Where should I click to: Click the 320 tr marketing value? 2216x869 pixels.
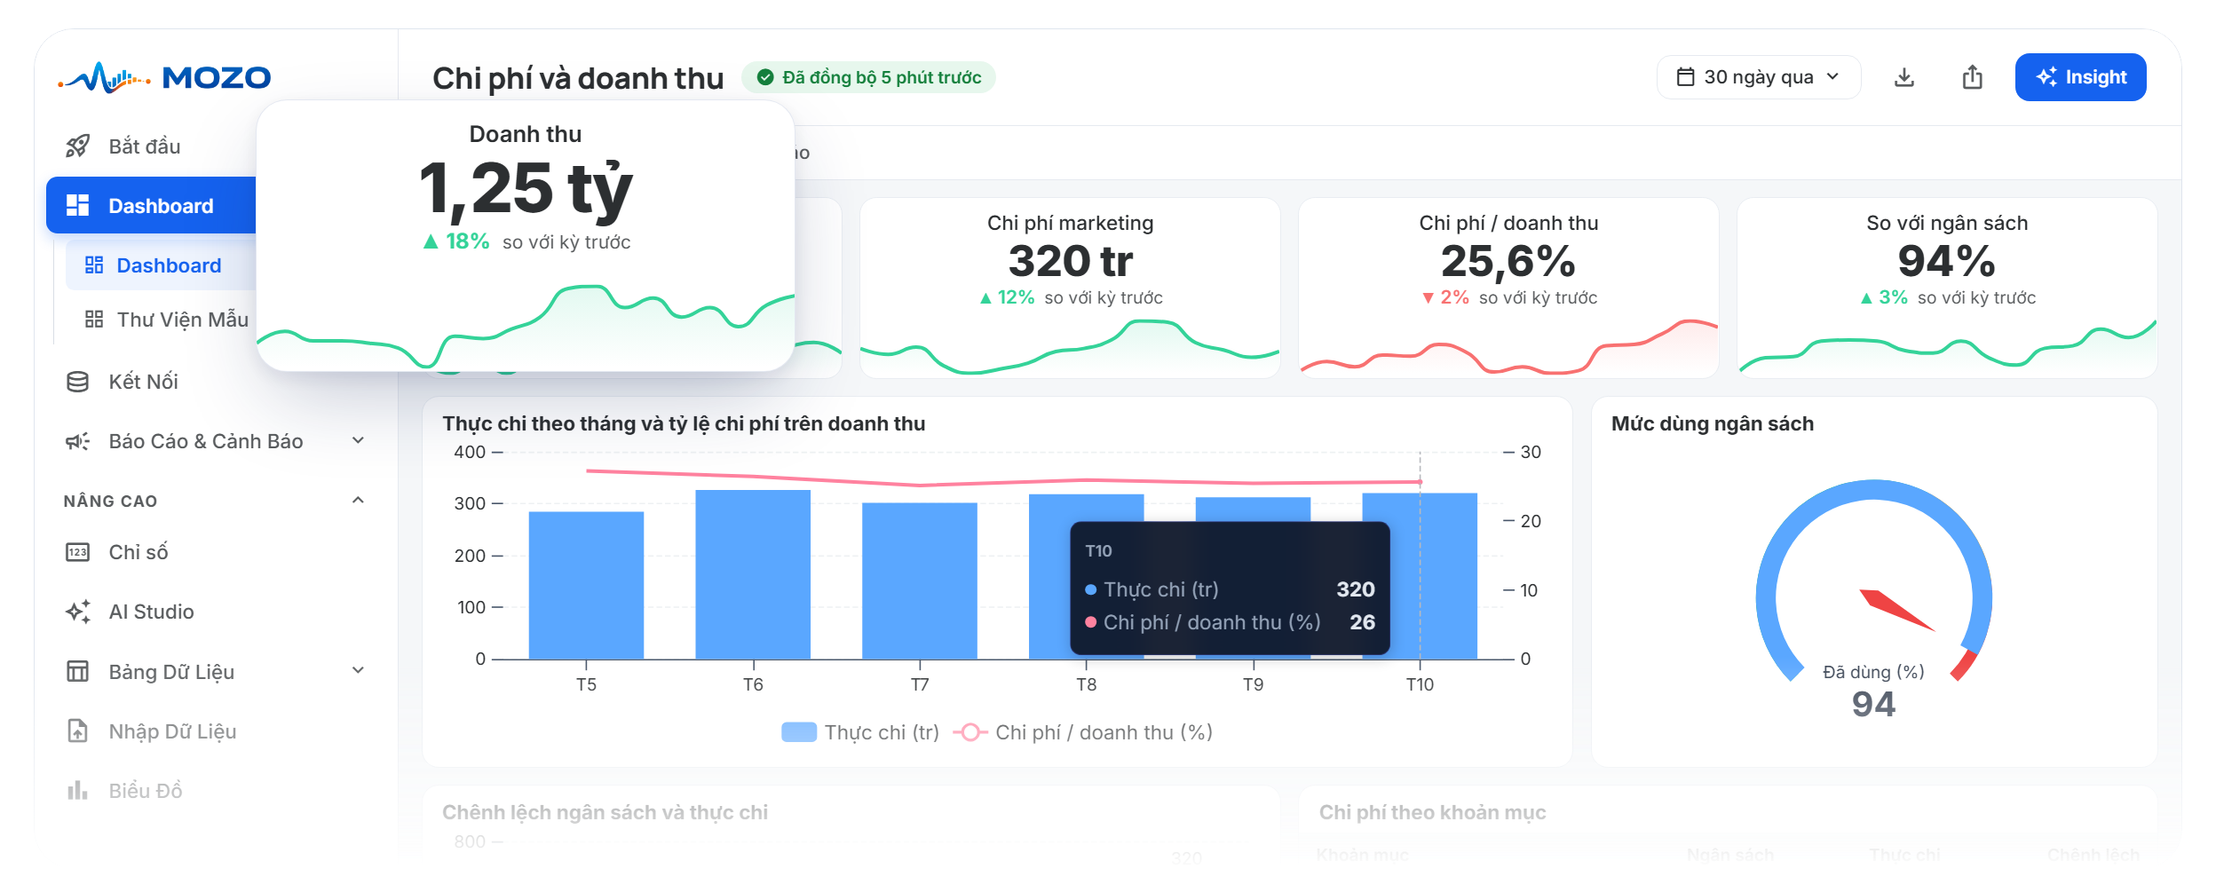coord(1071,261)
